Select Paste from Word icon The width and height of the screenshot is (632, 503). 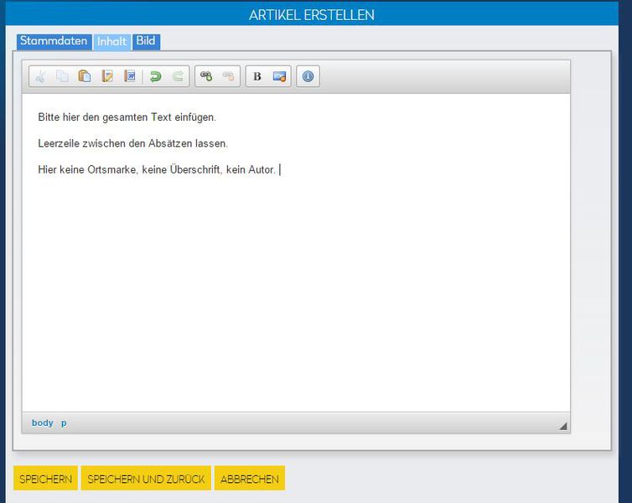tap(129, 76)
